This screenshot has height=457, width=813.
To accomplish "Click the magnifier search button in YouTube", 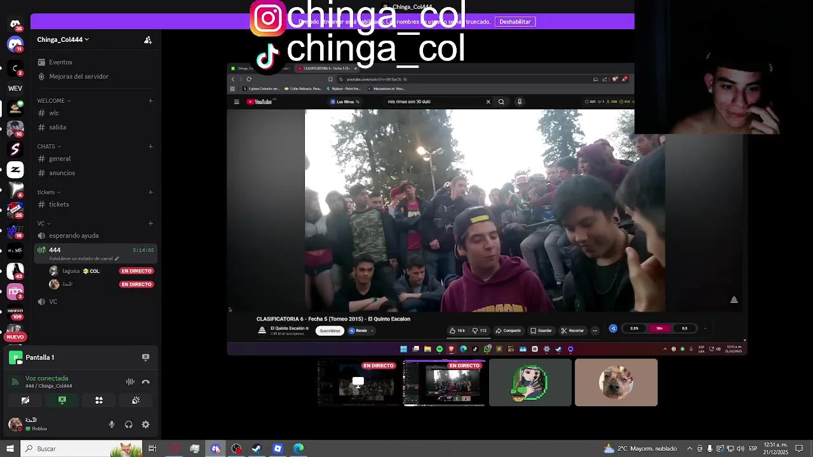I will [501, 102].
